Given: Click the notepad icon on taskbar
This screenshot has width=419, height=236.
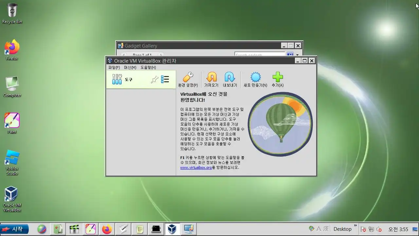Looking at the screenshot, I should (x=140, y=229).
